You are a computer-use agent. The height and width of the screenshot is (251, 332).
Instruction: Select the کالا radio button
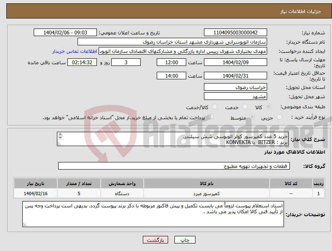coord(268,107)
